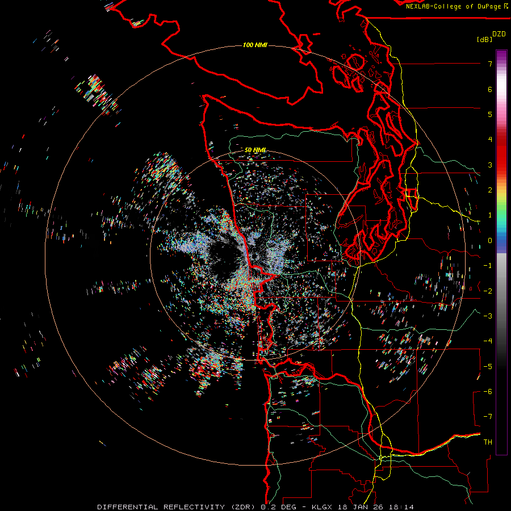Click the 7 value on color scale
This screenshot has width=511, height=511.
[x=490, y=64]
